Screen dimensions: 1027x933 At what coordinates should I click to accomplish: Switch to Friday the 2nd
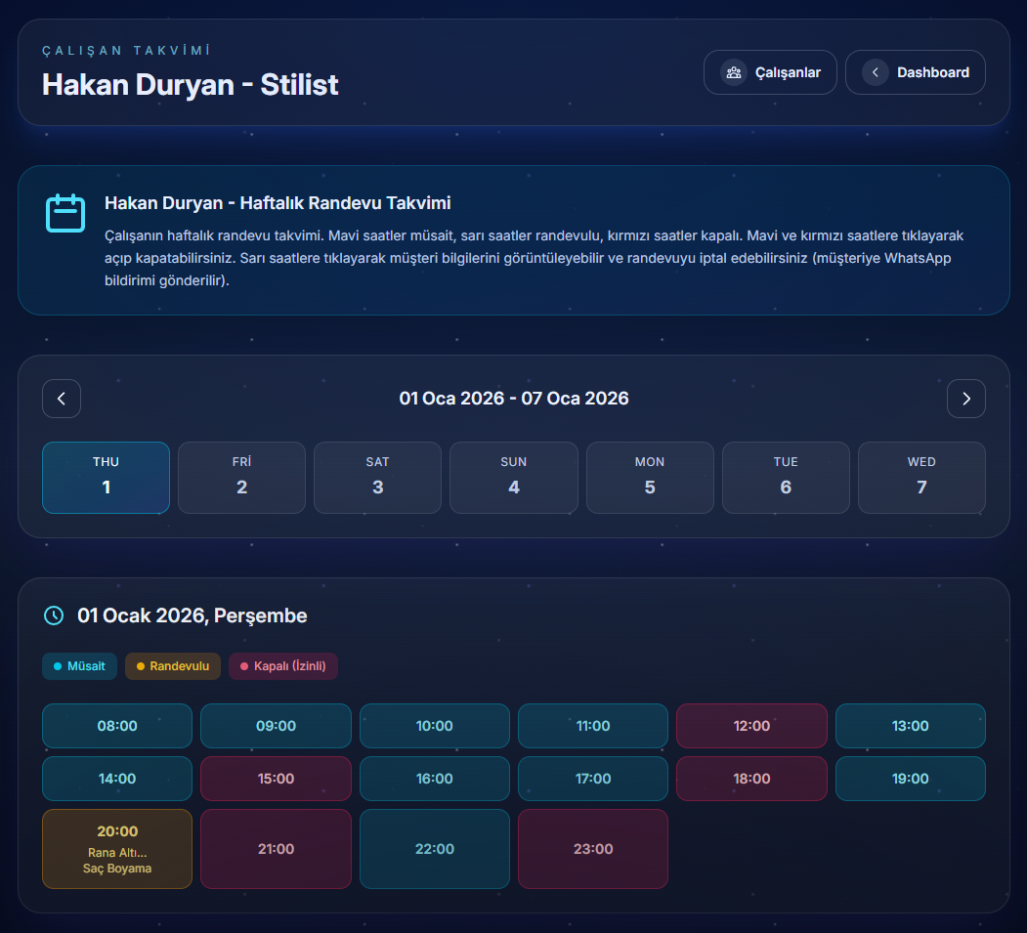point(241,478)
